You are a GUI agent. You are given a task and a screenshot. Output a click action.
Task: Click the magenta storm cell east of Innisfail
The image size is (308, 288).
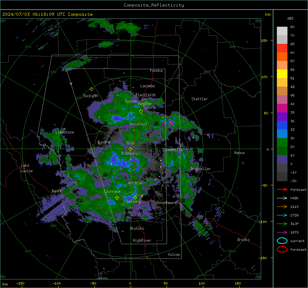click(x=171, y=123)
